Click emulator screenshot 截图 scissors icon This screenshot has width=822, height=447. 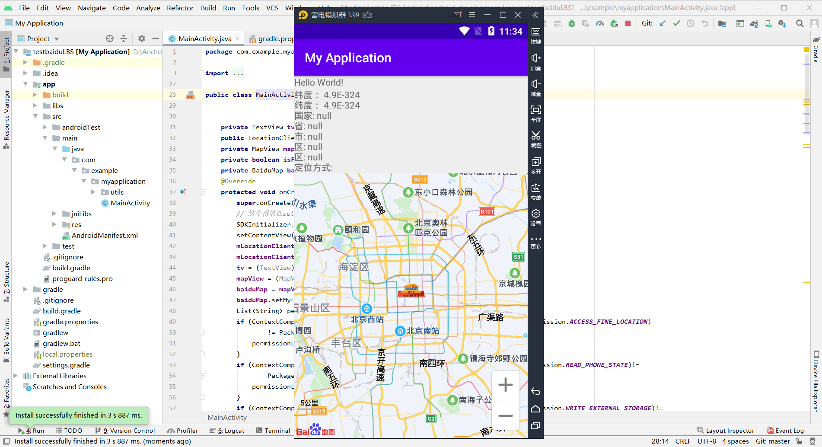(536, 139)
